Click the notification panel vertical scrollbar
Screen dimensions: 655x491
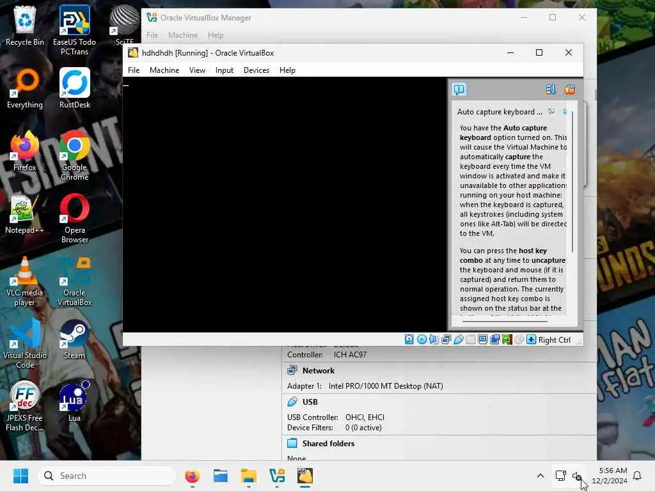572,182
